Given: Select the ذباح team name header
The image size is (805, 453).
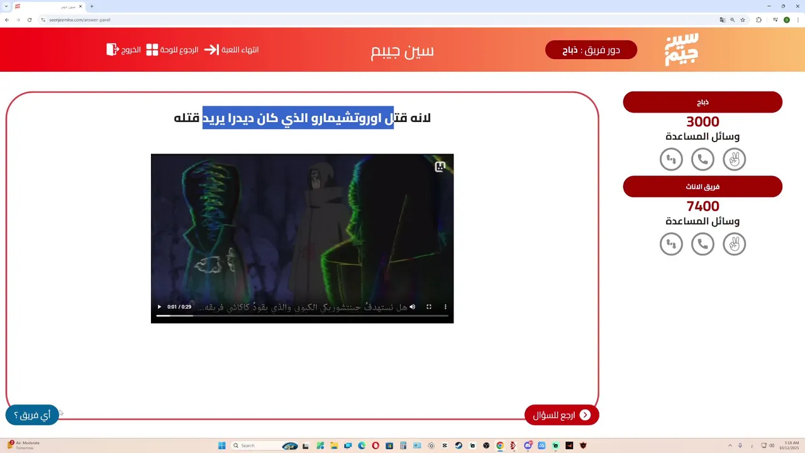Looking at the screenshot, I should (702, 102).
